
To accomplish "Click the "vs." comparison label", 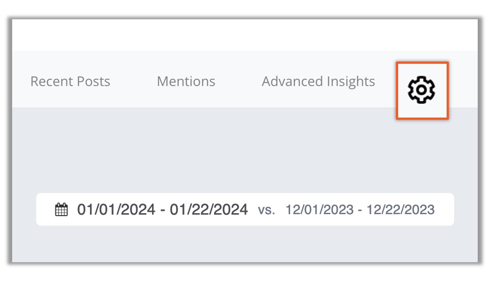I will point(266,210).
